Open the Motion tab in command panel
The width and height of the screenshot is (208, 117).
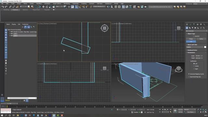197,25
